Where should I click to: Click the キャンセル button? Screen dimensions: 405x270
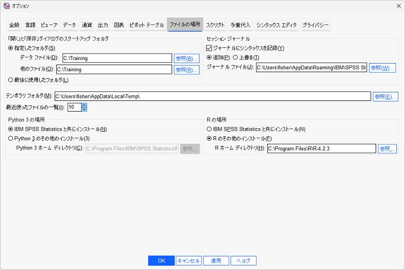(188, 261)
